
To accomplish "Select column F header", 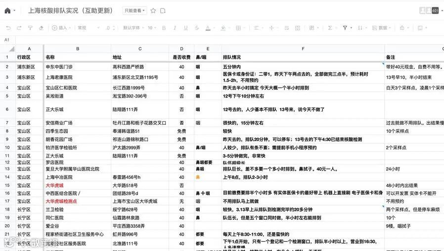I will (x=303, y=49).
